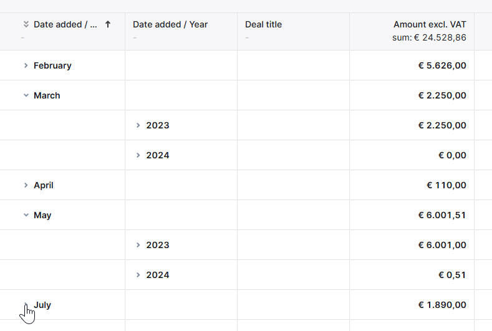Viewport: 492px width, 331px height.
Task: Expand the February group
Action: coord(26,65)
